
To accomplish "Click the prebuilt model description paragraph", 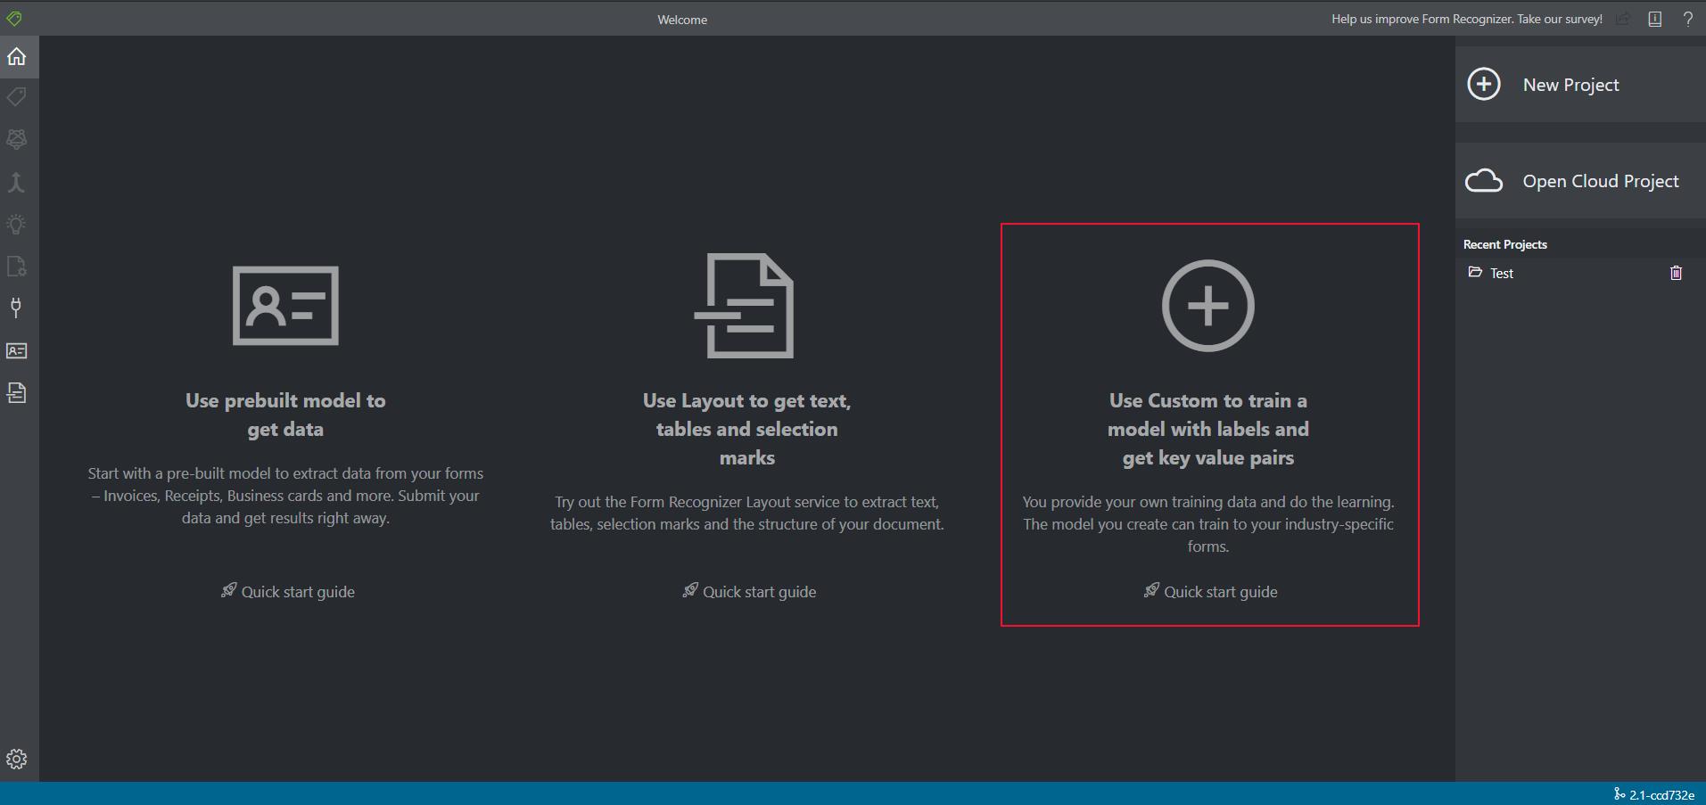I will [285, 496].
